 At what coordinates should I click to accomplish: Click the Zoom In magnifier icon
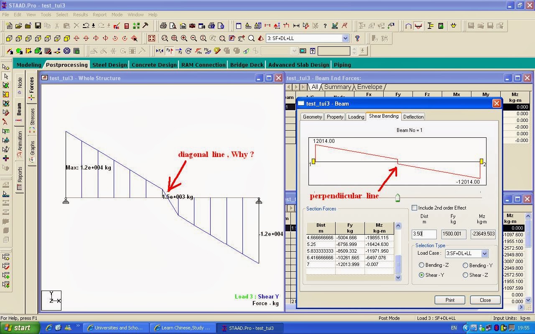coord(184,38)
